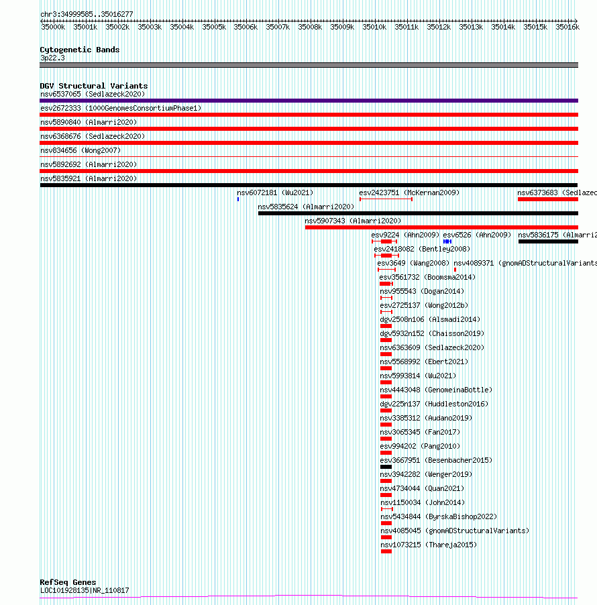Click nsv6072181 (Wu2021) label
597x605 pixels.
pos(275,192)
